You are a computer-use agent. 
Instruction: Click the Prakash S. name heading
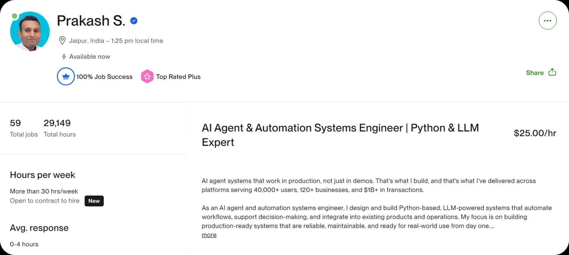(91, 21)
